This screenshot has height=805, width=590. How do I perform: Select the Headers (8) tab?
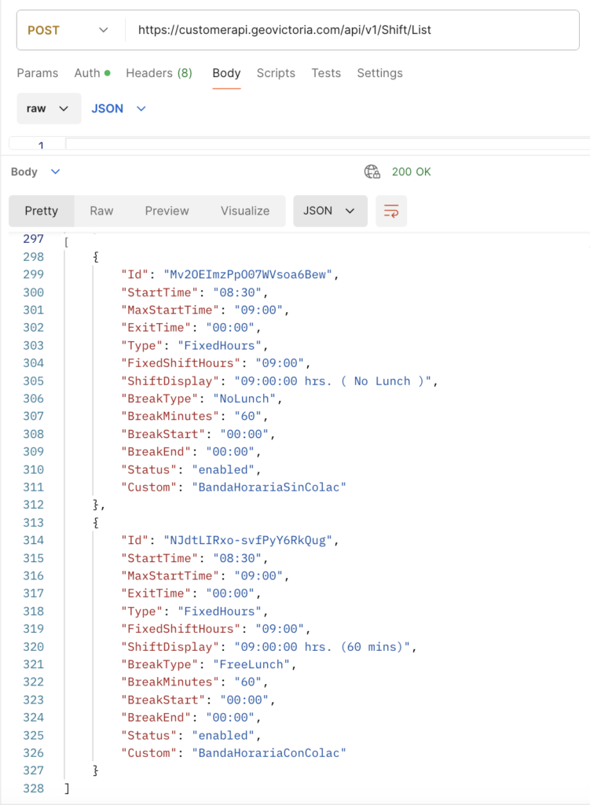click(159, 73)
